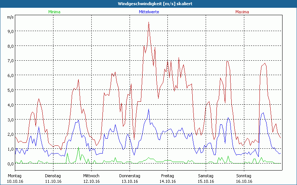Image resolution: width=297 pixels, height=185 pixels.
Task: Click the 9,0 y-axis value
Action: 11,31
